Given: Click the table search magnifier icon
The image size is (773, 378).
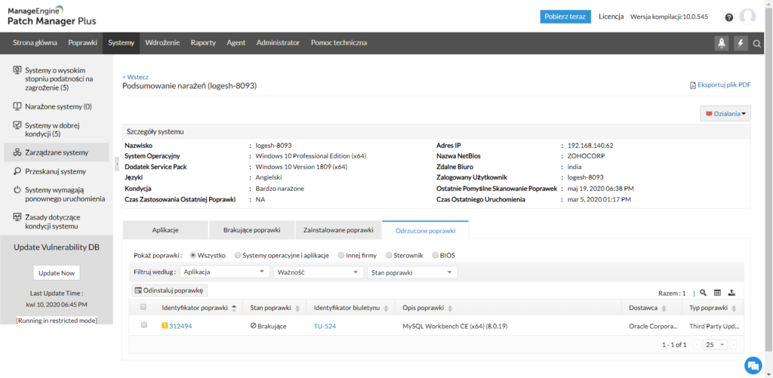Looking at the screenshot, I should [703, 293].
